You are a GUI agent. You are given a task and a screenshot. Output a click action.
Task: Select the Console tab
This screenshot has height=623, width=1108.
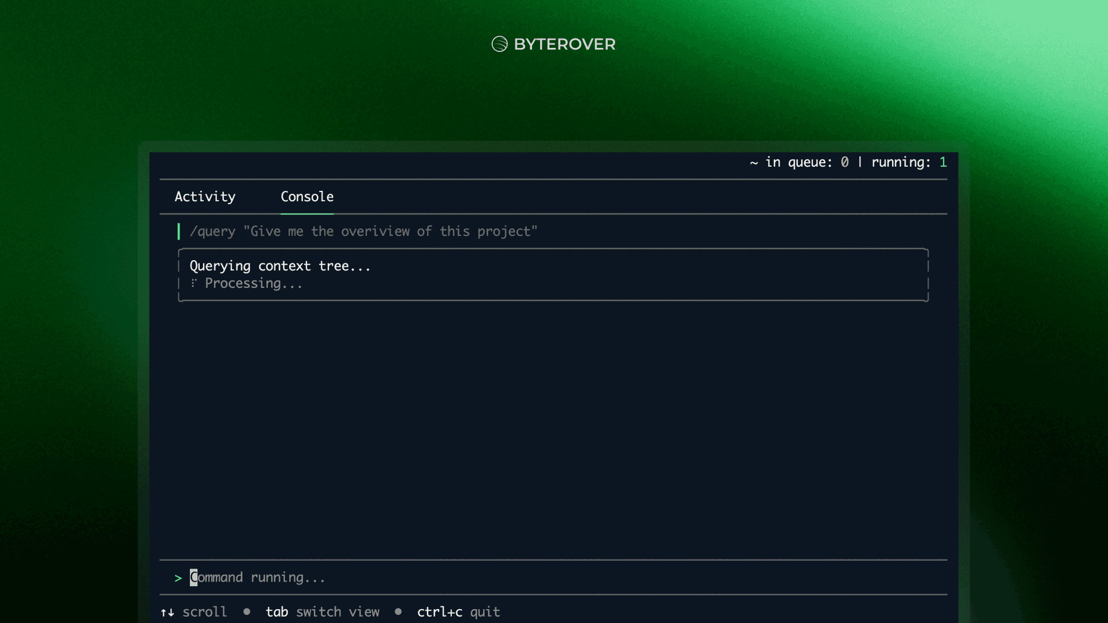pyautogui.click(x=307, y=197)
